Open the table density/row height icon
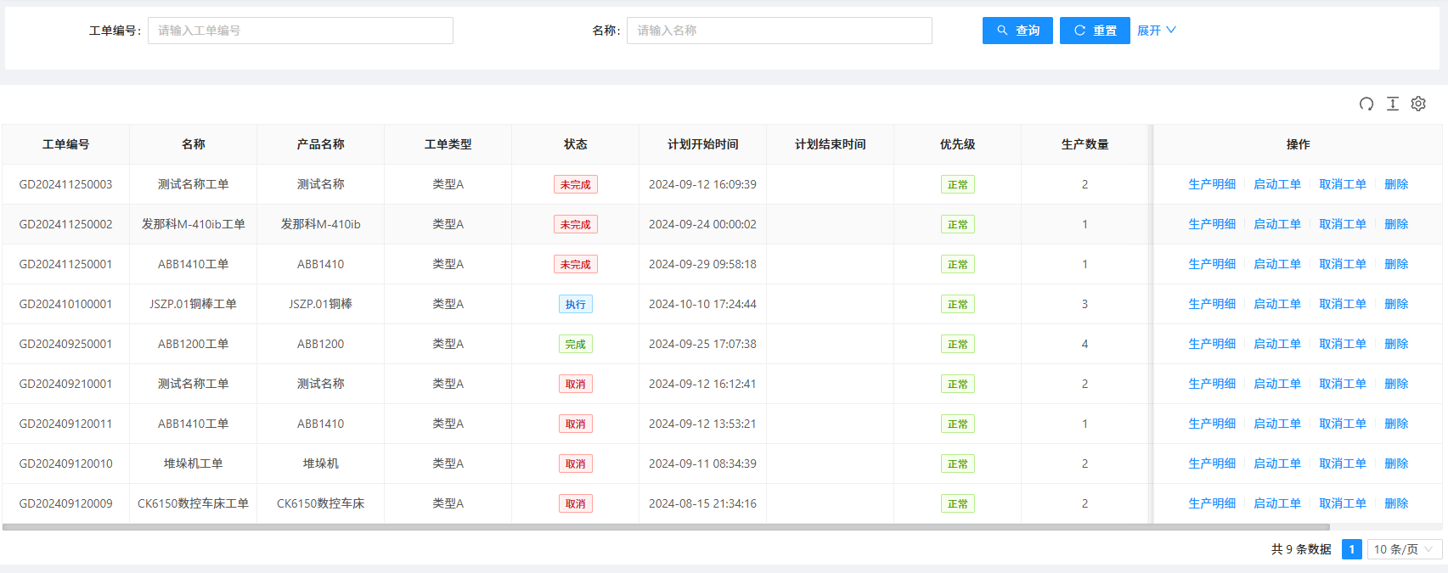Viewport: 1448px width, 573px height. pos(1393,104)
